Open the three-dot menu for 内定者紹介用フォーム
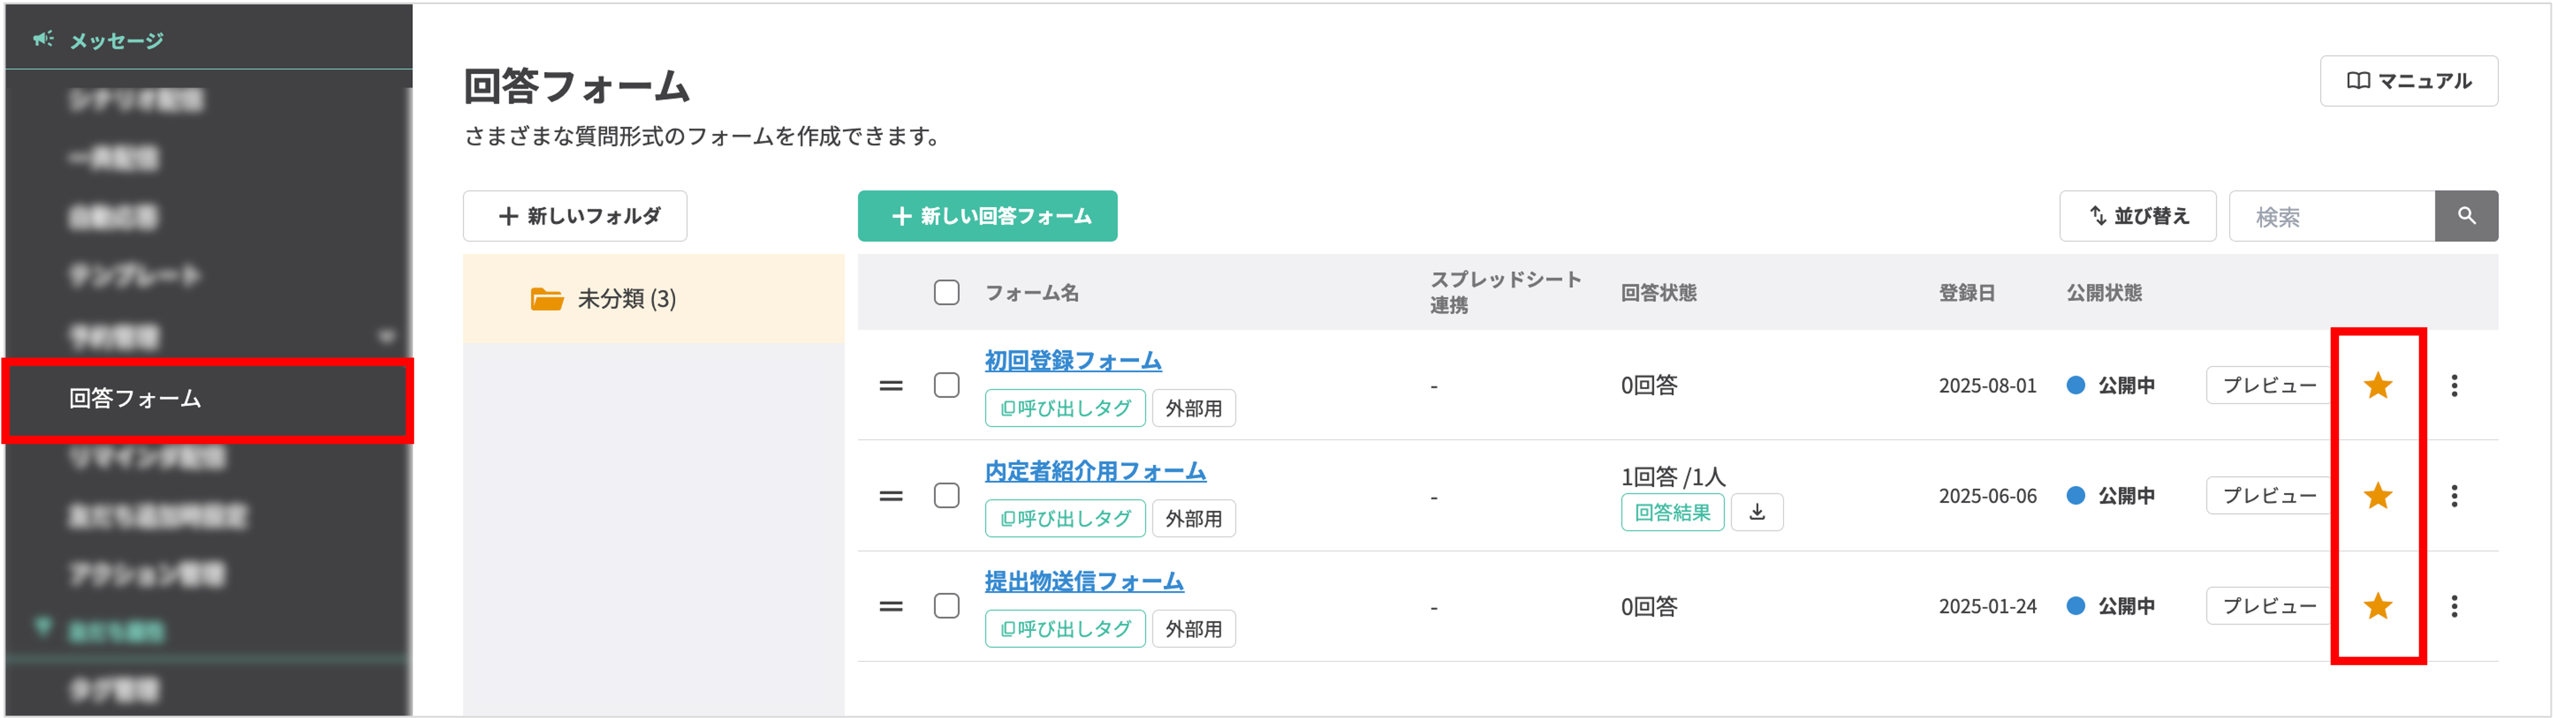The height and width of the screenshot is (718, 2553). pos(2454,495)
